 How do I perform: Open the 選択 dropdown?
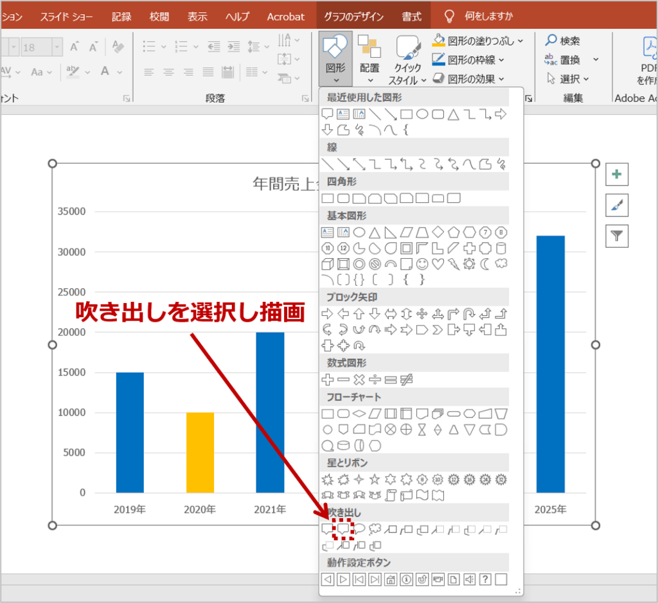pyautogui.click(x=568, y=79)
